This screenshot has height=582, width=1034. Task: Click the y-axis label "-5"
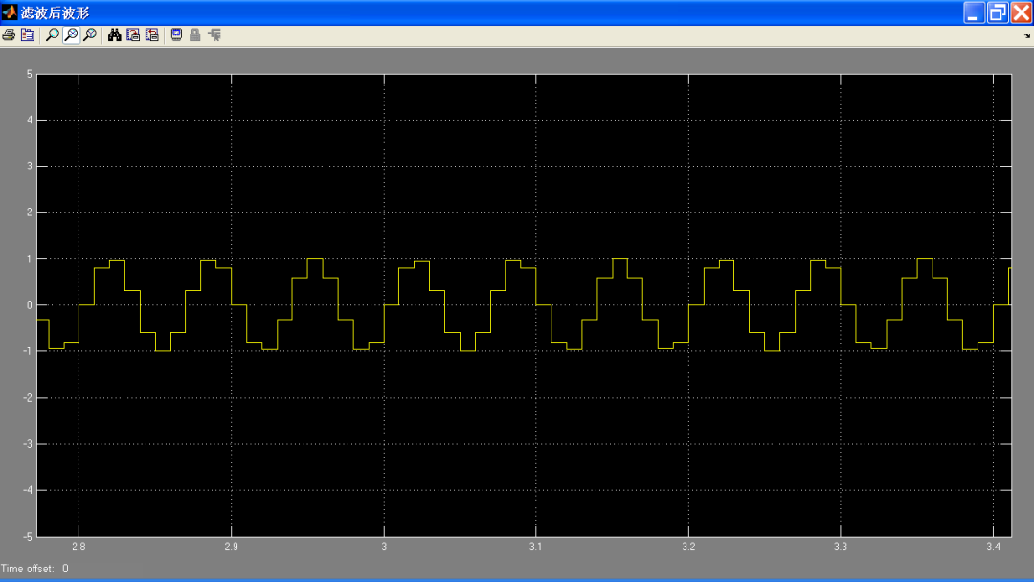pyautogui.click(x=28, y=536)
